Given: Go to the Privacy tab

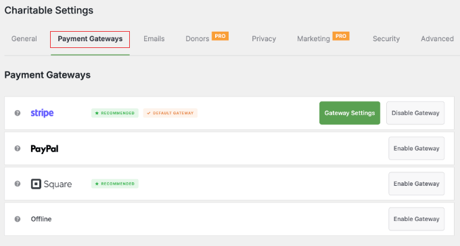Looking at the screenshot, I should click(264, 39).
